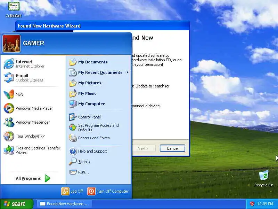The image size is (278, 209).
Task: Launch Outlook Express E-mail icon
Action: pyautogui.click(x=9, y=78)
